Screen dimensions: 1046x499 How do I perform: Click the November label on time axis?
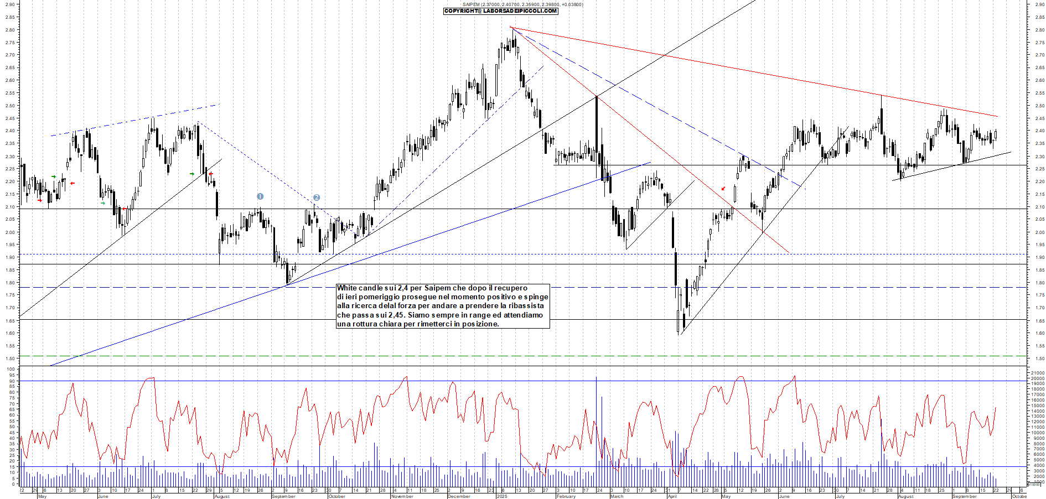tap(402, 496)
